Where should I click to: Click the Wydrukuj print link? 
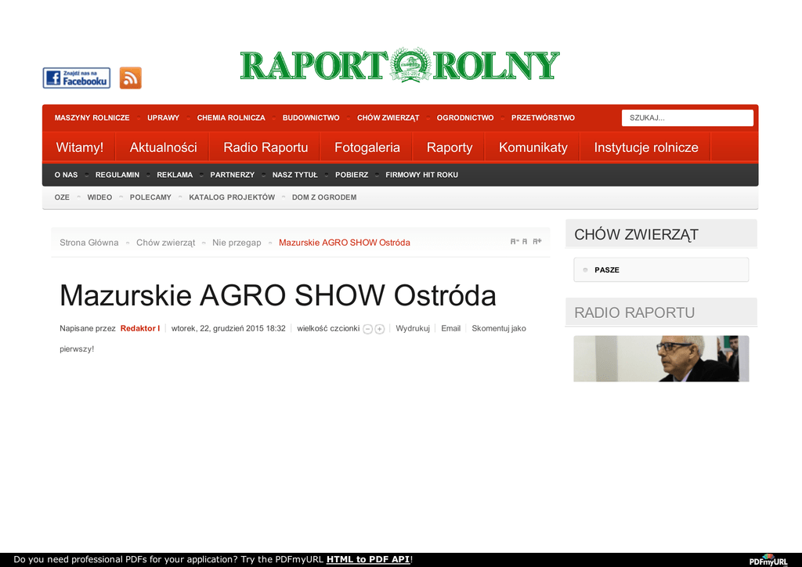click(x=413, y=328)
